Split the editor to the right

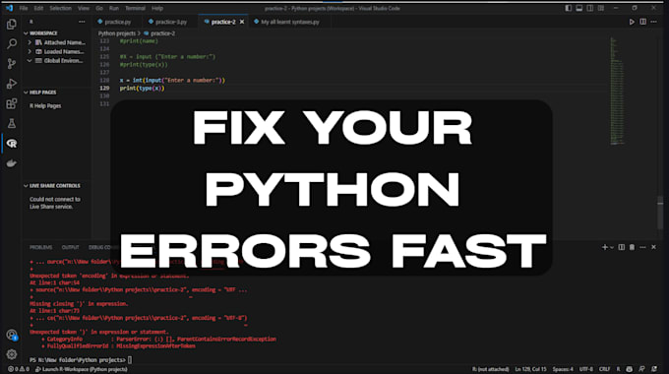[643, 22]
